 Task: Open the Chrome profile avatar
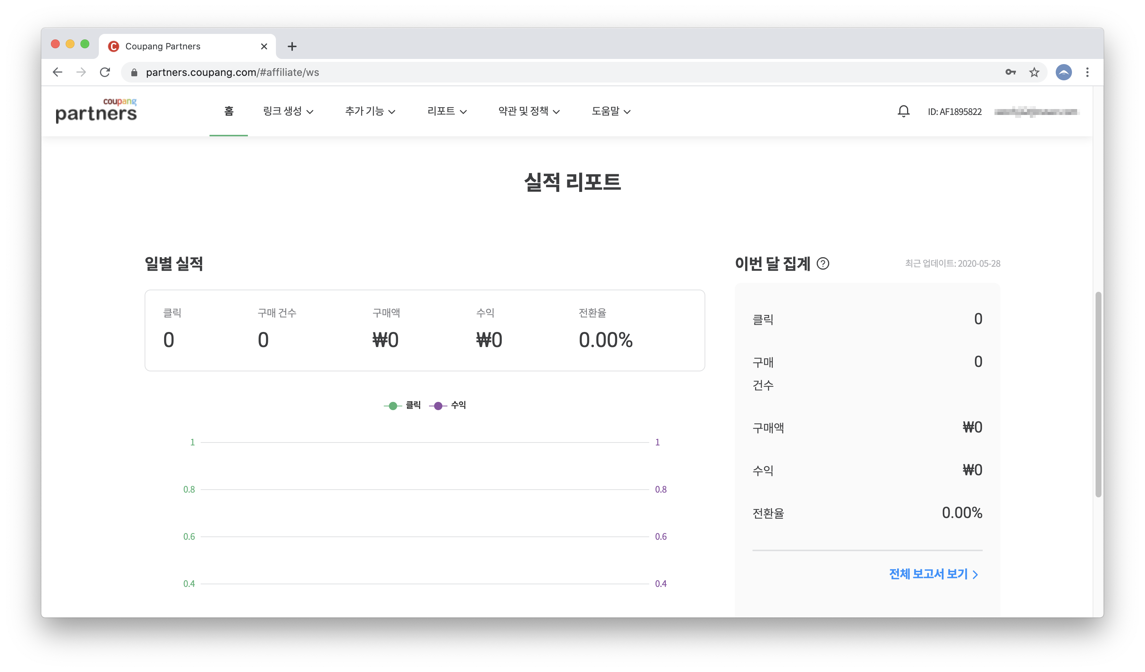pos(1063,72)
